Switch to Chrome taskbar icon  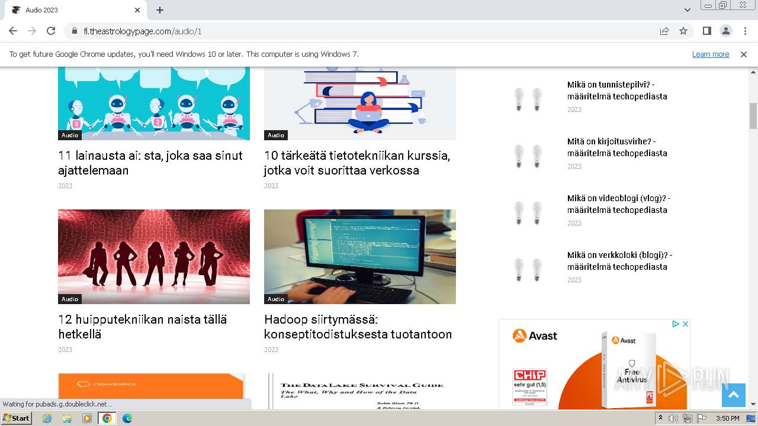107,418
